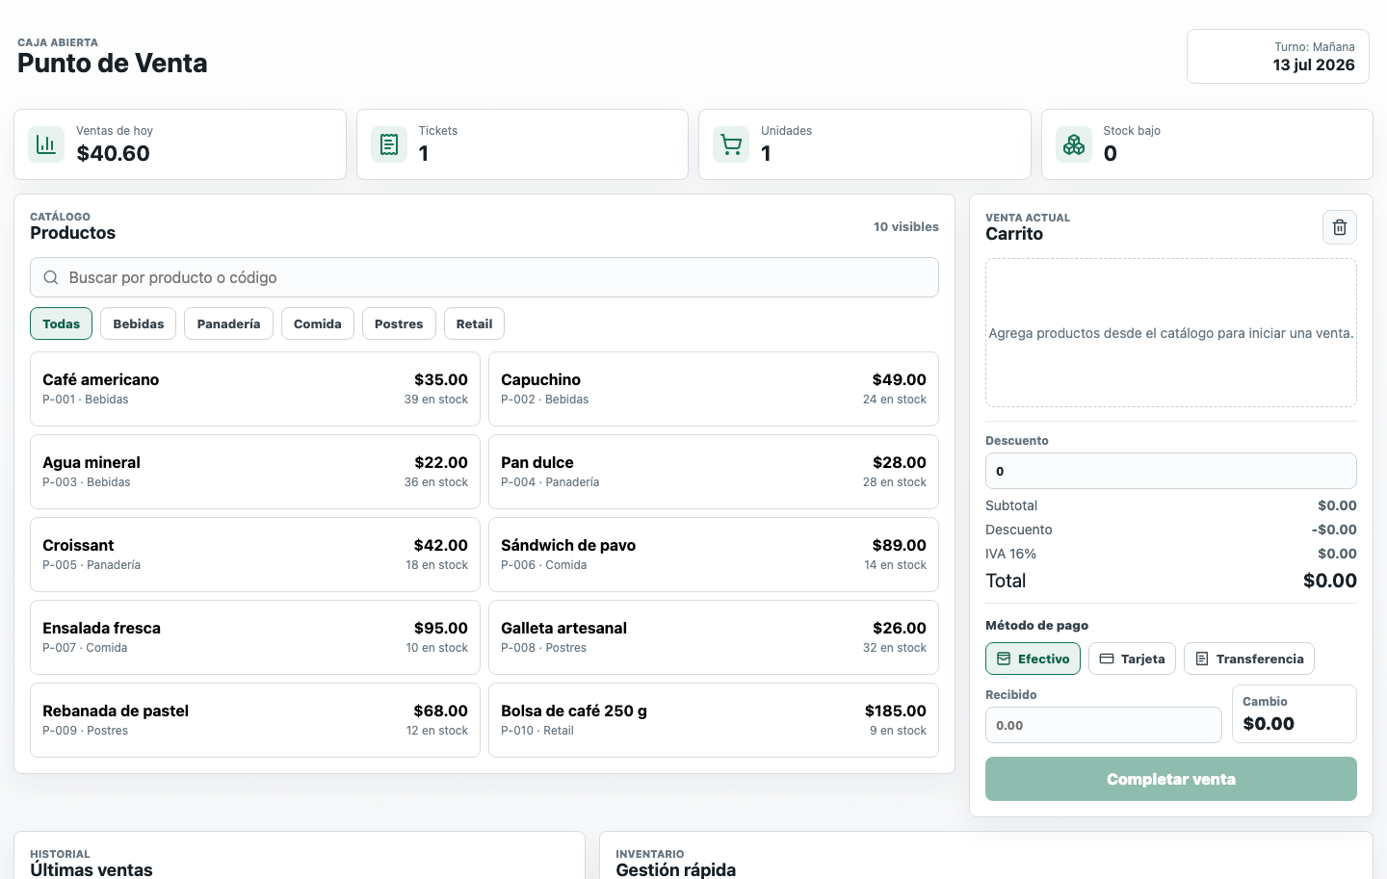Click the 'Últimas ventas' heading

coord(92,869)
